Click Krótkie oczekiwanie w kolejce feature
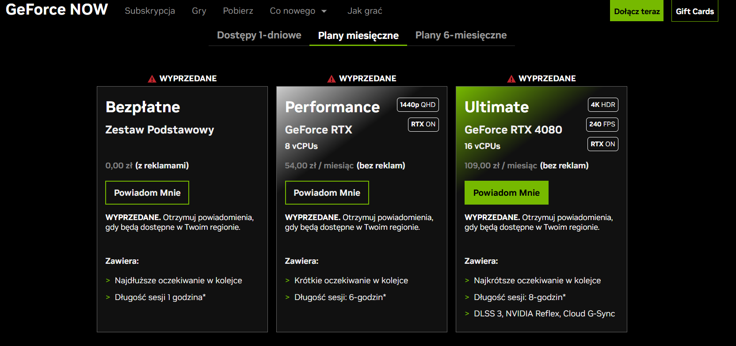 351,281
